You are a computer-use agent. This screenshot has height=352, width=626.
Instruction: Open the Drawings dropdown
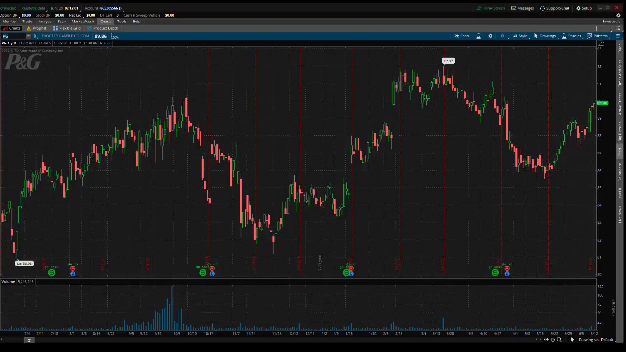coord(544,36)
